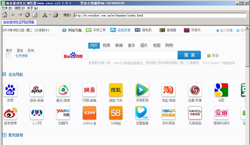Open 实用工具 tab
Image resolution: width=250 pixels, height=145 pixels.
(96, 30)
